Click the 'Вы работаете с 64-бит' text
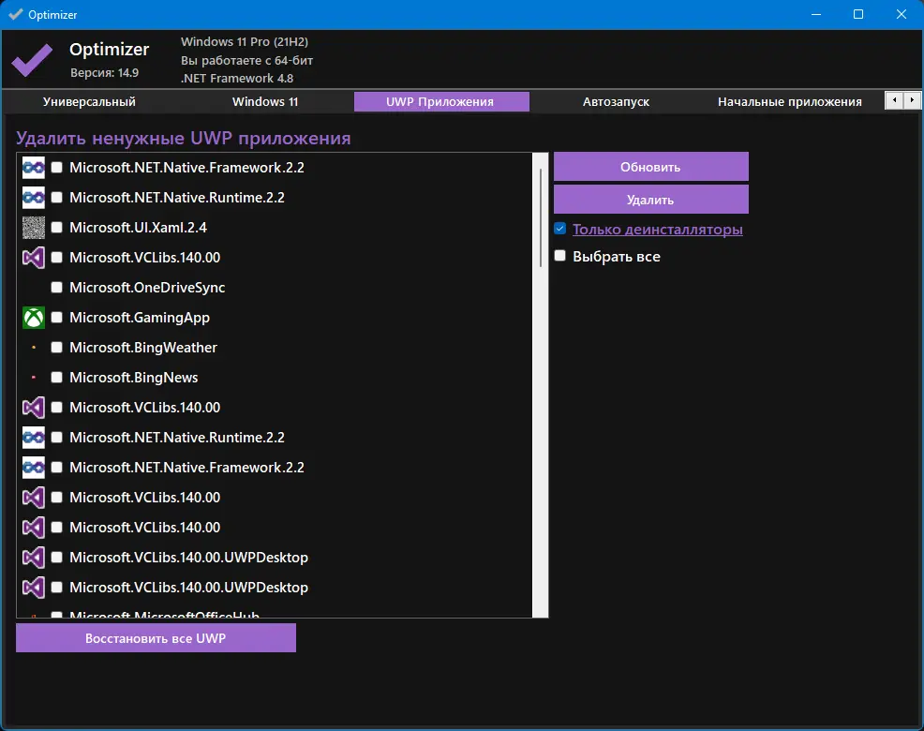 (246, 60)
